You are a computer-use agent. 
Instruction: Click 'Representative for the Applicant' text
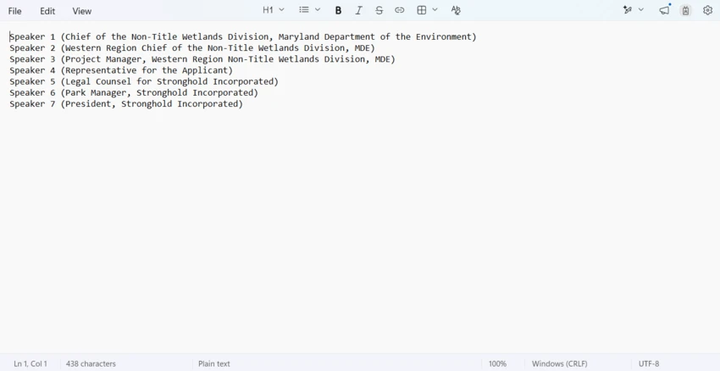point(147,70)
